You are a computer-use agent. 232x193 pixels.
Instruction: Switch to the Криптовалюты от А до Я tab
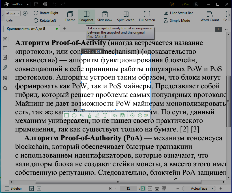30,29
